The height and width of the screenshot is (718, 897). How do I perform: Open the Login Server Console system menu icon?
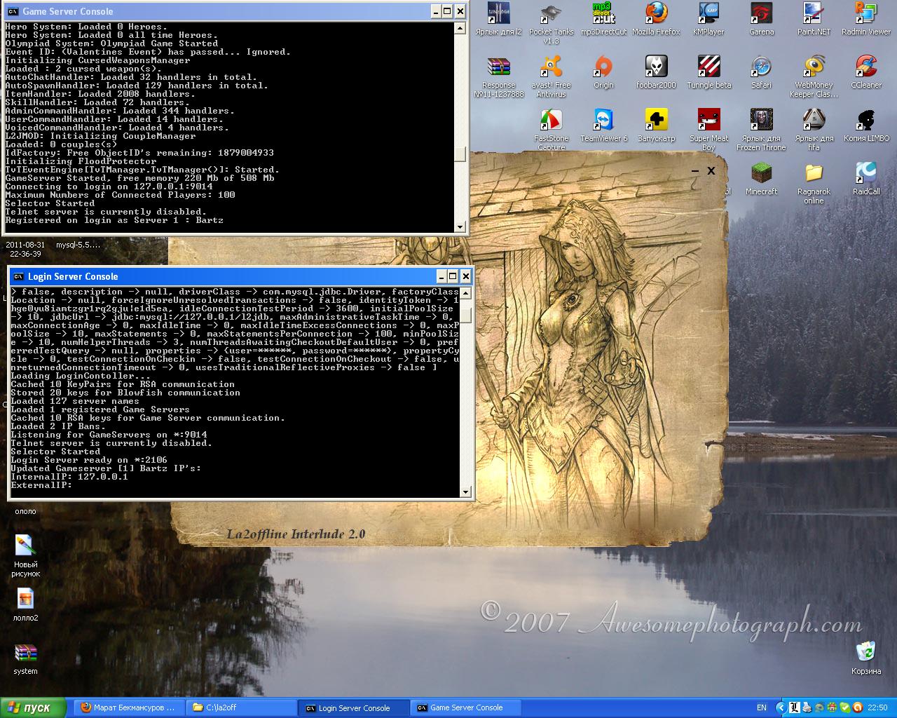point(18,276)
